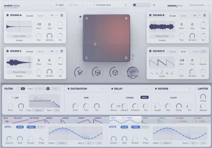Click the second cube macro knob
Viewport: 212px width, 148px height.
tap(97, 73)
